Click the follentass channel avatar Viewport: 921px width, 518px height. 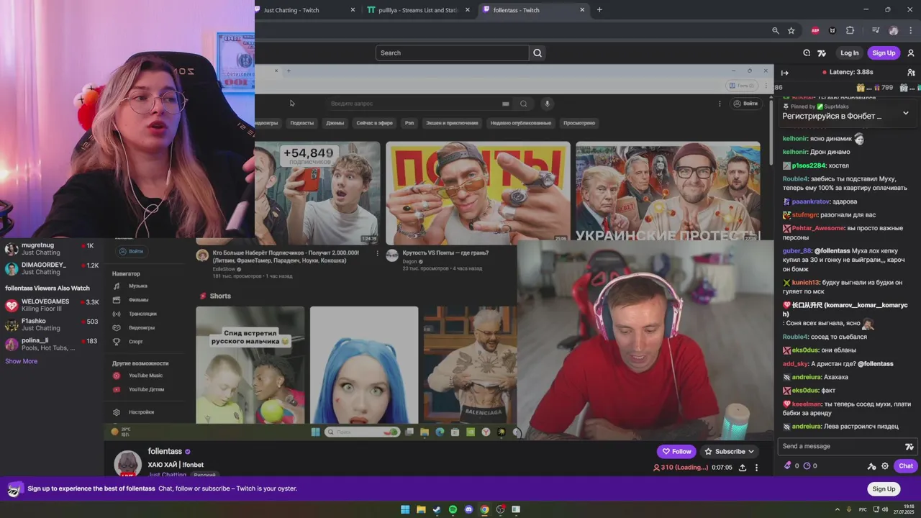127,463
